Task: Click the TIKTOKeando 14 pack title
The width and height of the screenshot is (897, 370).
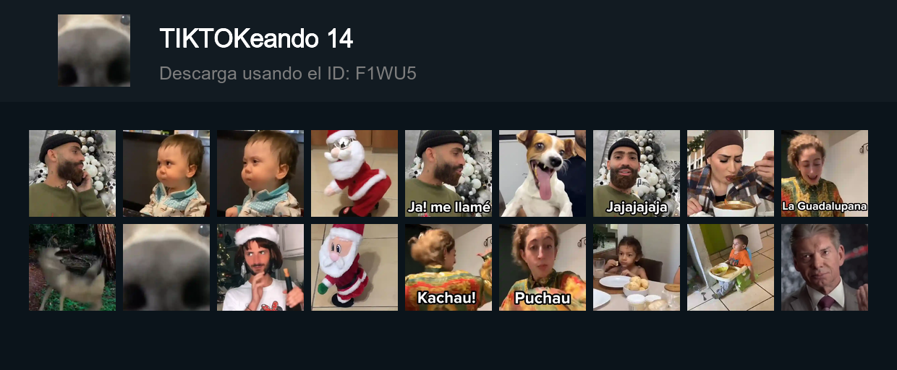Action: 256,38
